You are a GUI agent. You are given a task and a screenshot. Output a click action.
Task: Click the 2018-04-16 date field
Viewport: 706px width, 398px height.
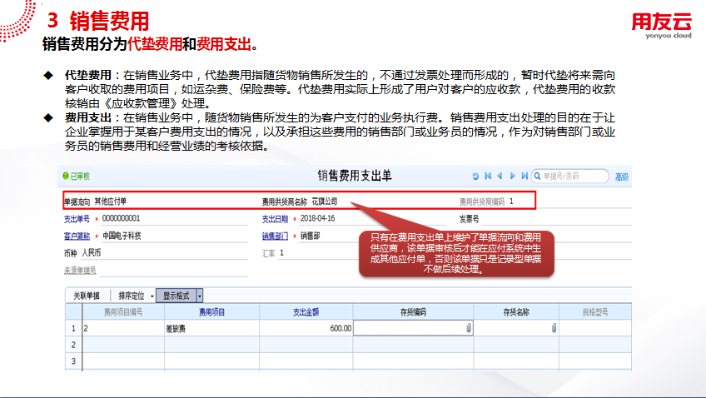click(372, 218)
